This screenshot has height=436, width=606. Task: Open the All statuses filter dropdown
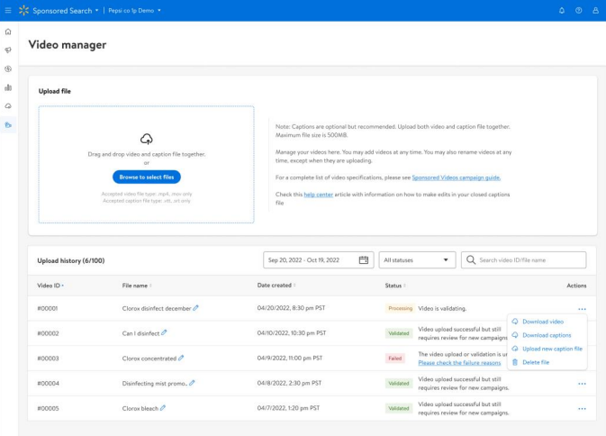click(x=416, y=260)
